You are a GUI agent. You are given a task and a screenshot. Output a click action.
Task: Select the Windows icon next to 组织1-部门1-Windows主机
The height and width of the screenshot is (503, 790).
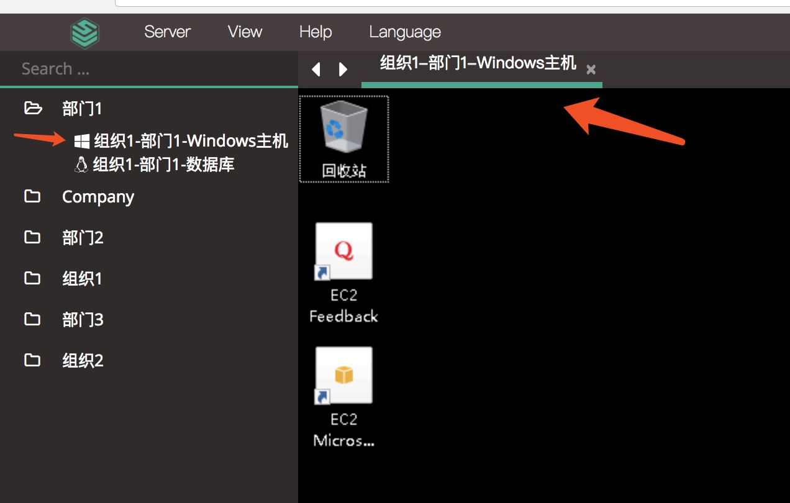tap(81, 140)
